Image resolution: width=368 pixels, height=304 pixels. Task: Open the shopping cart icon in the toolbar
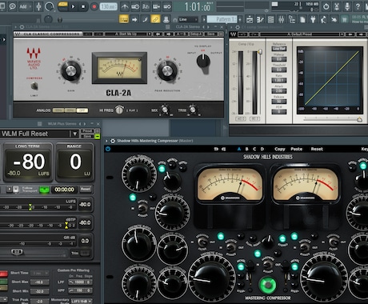[x=345, y=19]
